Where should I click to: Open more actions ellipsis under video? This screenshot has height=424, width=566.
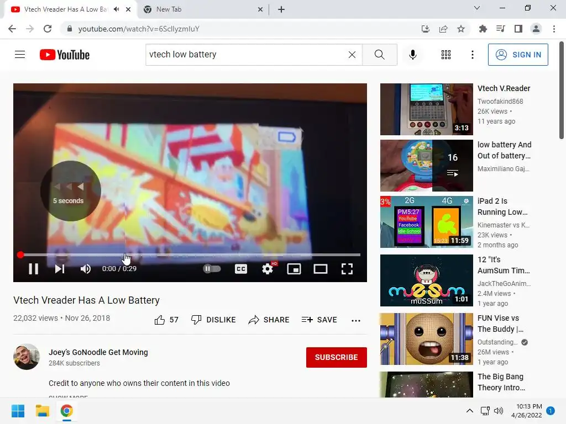[356, 320]
